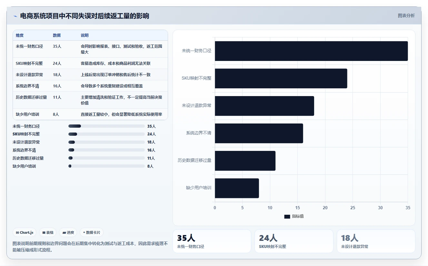Viewport: 428px width, 266px height.
Task: Click the 24人 table value
Action: (x=57, y=64)
